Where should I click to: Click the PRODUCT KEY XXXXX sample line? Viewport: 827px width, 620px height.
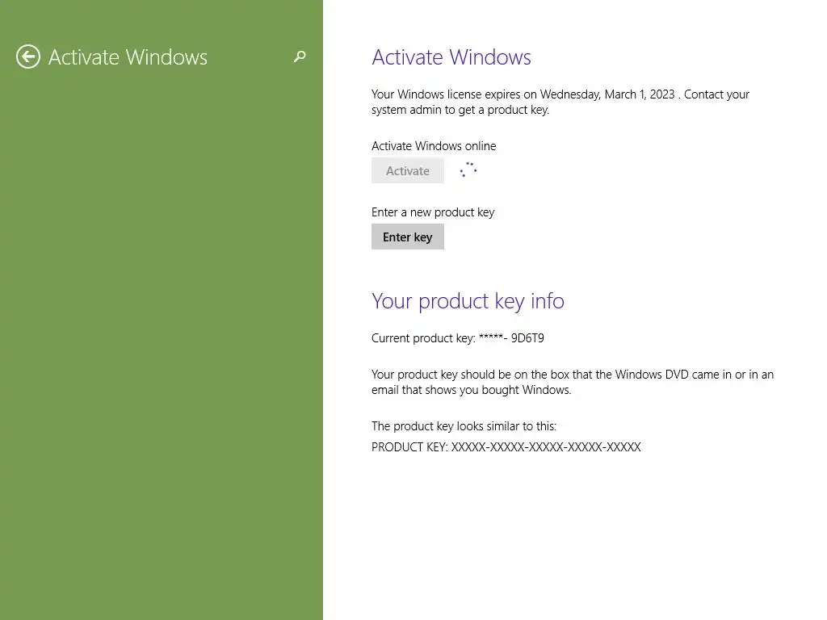click(506, 447)
